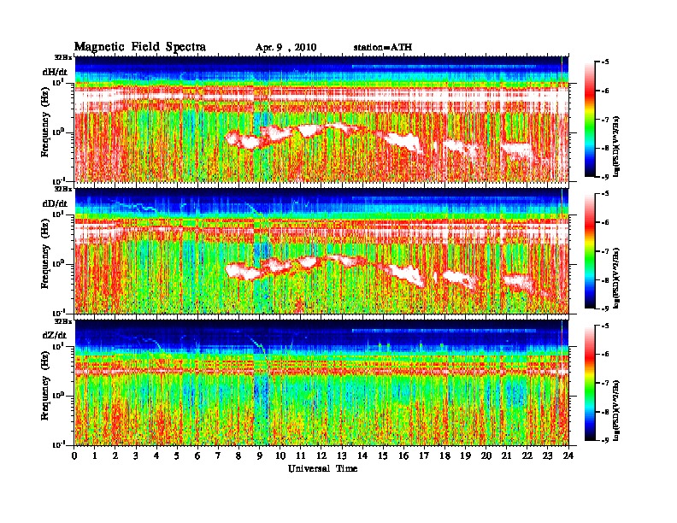Click the hour "0" tick label on time axis
This screenshot has width=677, height=523.
(74, 456)
